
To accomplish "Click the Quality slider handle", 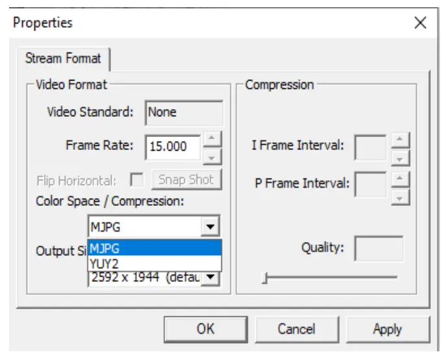I will point(264,278).
